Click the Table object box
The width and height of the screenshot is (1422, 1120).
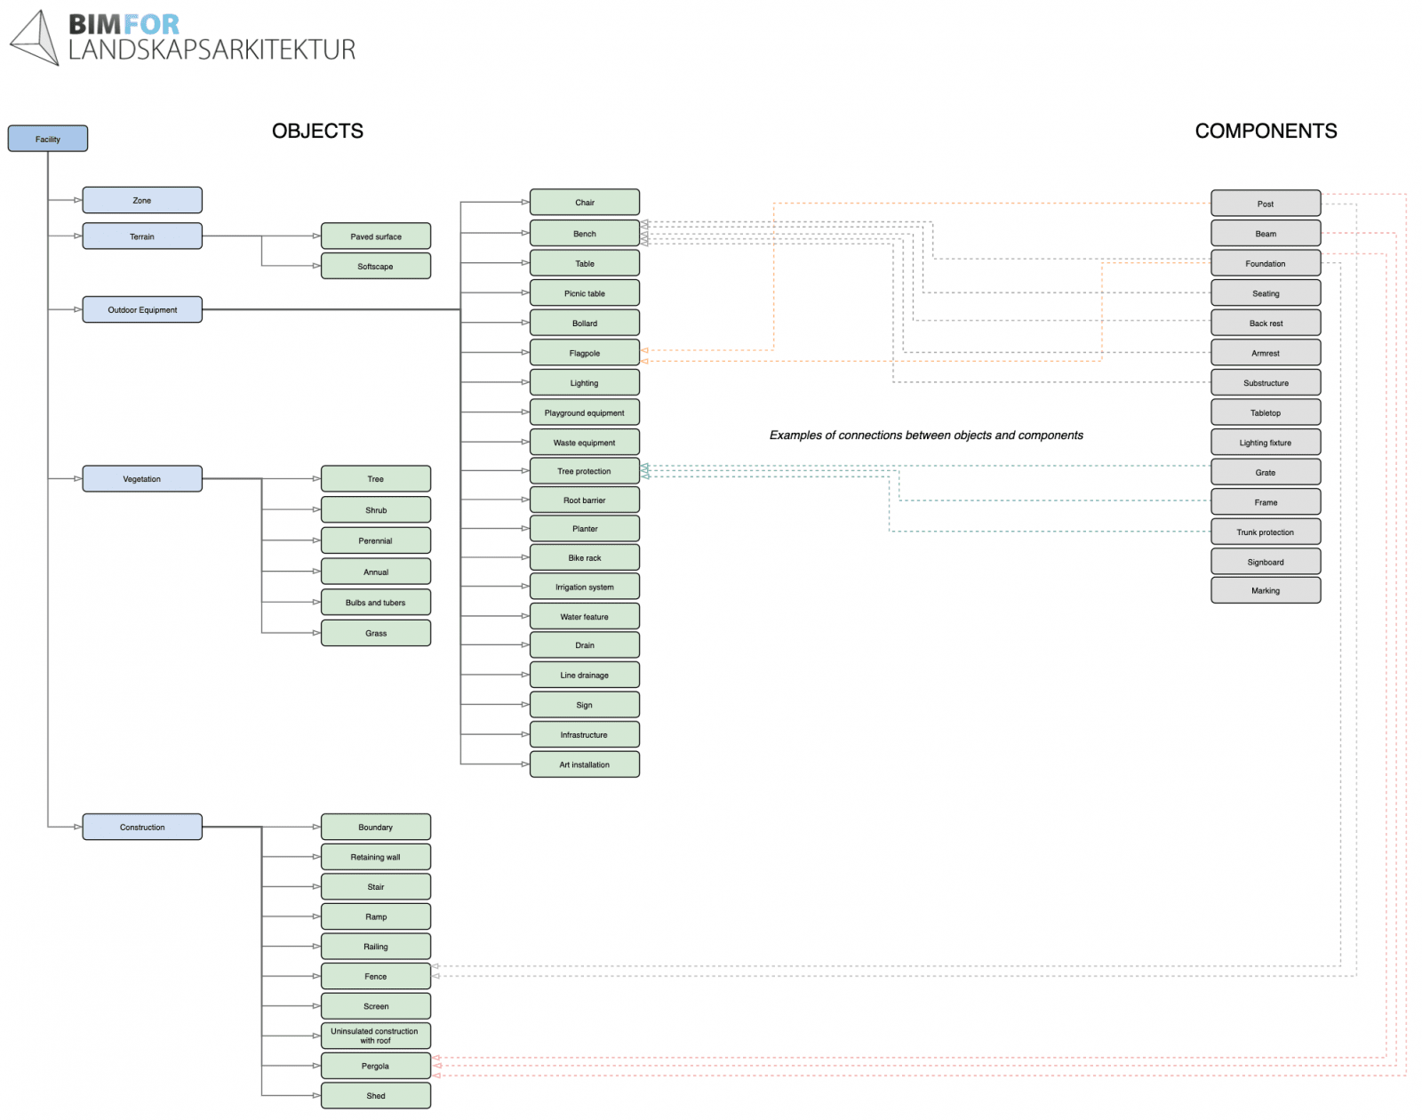tap(585, 263)
